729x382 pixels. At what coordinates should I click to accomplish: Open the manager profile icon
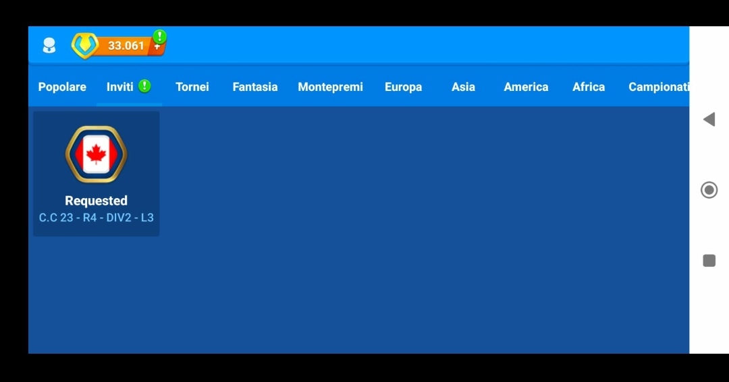pos(49,46)
